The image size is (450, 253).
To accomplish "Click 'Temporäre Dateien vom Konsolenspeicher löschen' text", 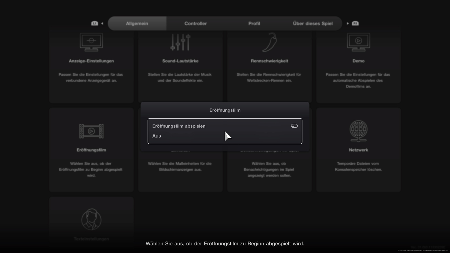I will (358, 166).
